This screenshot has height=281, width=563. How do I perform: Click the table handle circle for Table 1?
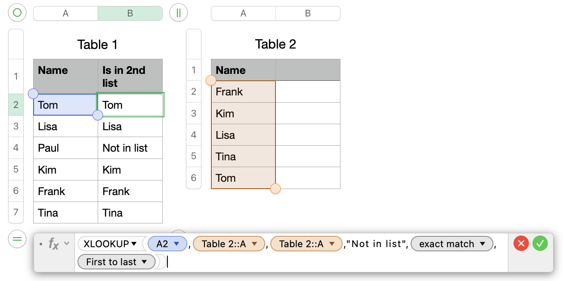pos(17,13)
